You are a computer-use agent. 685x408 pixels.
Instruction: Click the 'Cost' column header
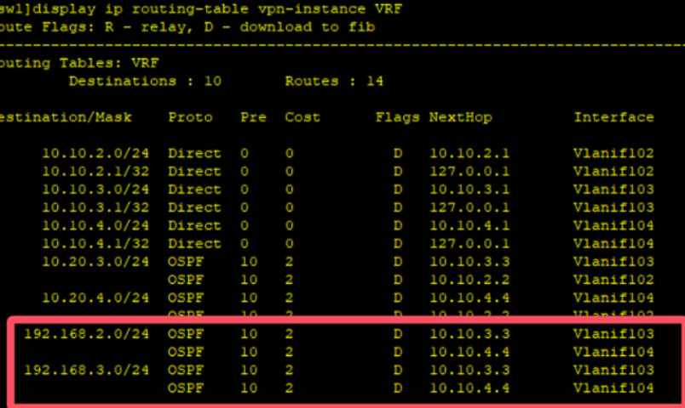302,117
